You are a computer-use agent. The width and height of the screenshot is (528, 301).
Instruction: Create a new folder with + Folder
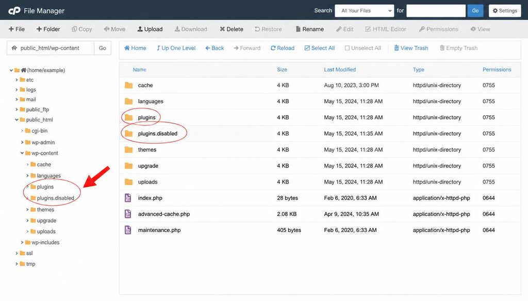tap(48, 29)
